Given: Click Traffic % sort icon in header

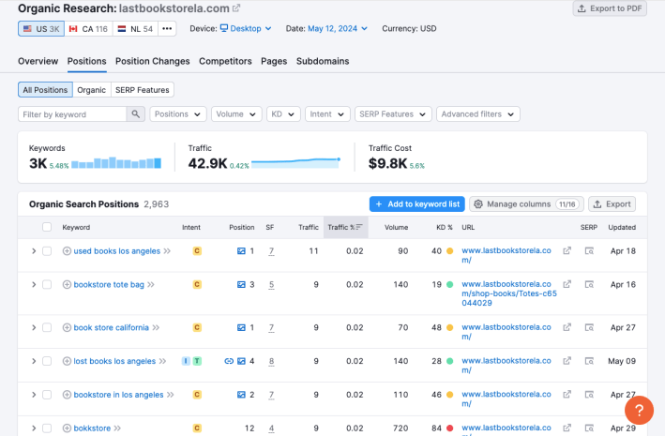Looking at the screenshot, I should (359, 227).
